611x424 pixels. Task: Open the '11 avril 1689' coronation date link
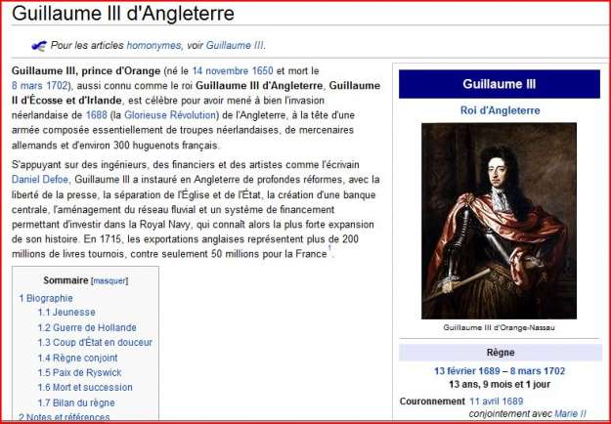tap(497, 401)
